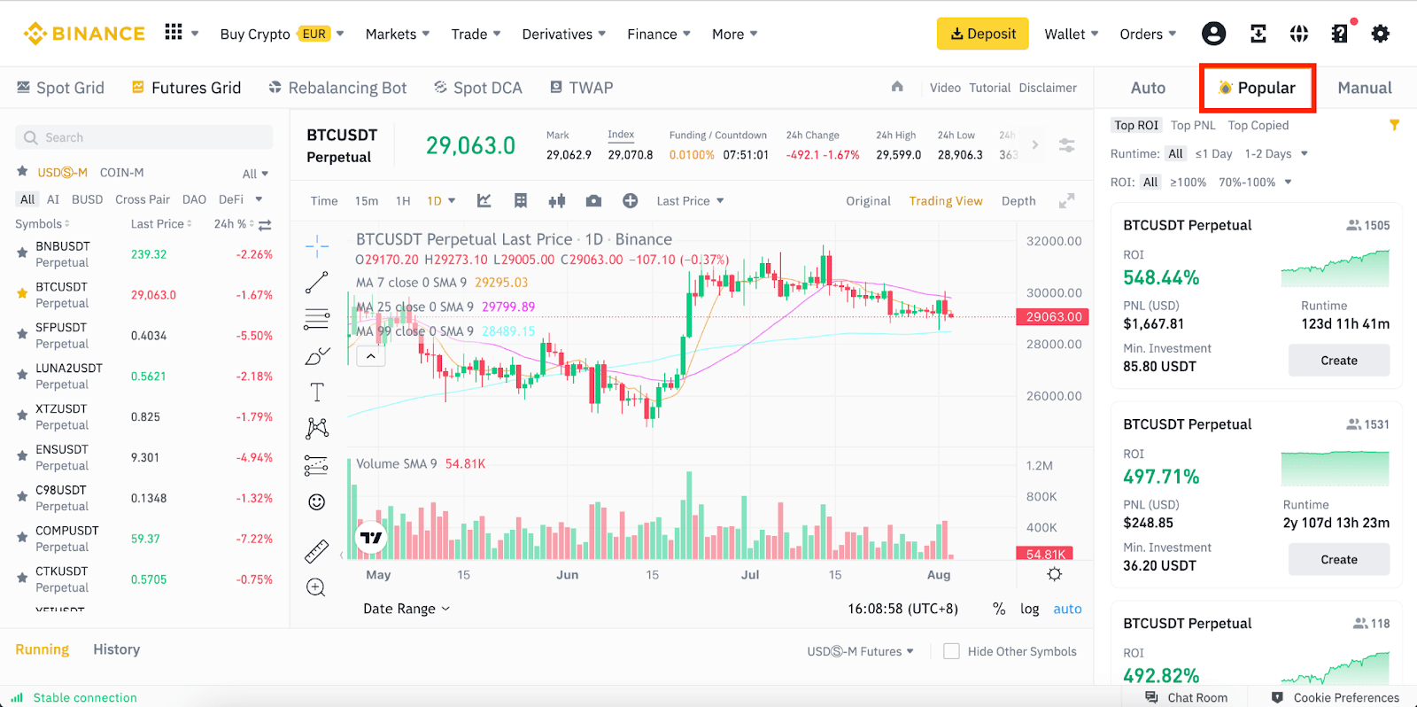Click the zoom in magnifier tool
This screenshot has height=707, width=1417.
316,587
